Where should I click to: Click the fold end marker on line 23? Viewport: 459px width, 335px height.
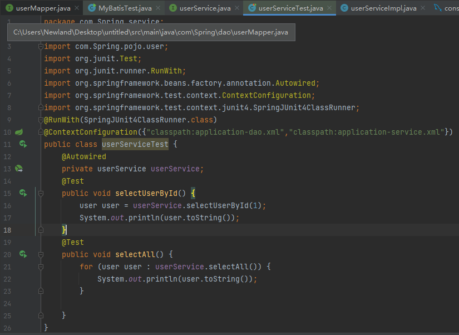pyautogui.click(x=41, y=291)
